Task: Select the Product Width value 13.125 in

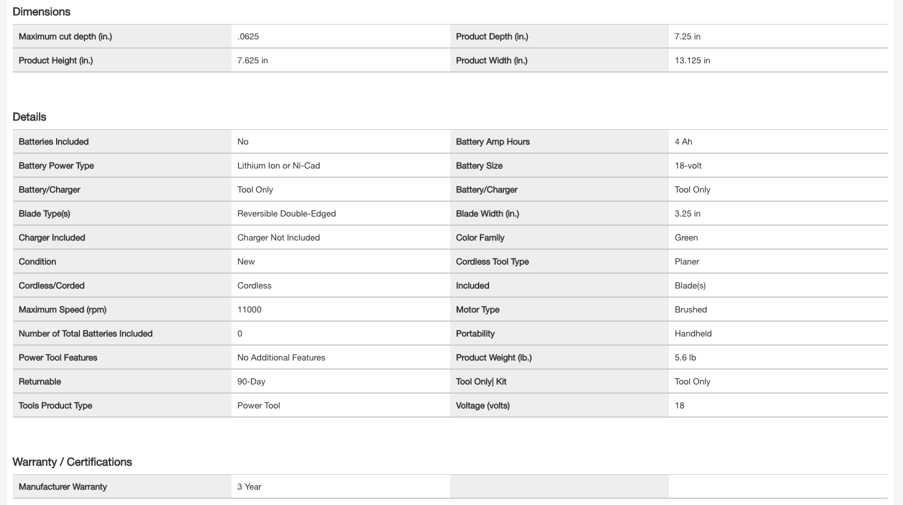Action: pyautogui.click(x=692, y=60)
